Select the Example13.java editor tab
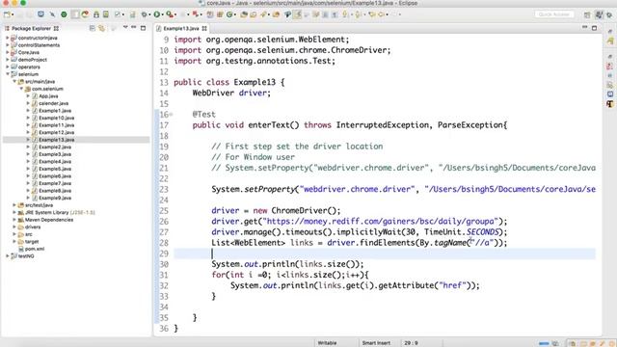The height and width of the screenshot is (347, 617). tap(181, 28)
